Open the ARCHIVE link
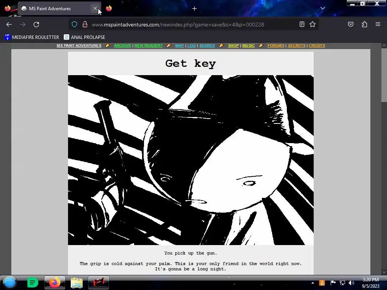Viewport: 387px width, 290px height. (x=122, y=46)
